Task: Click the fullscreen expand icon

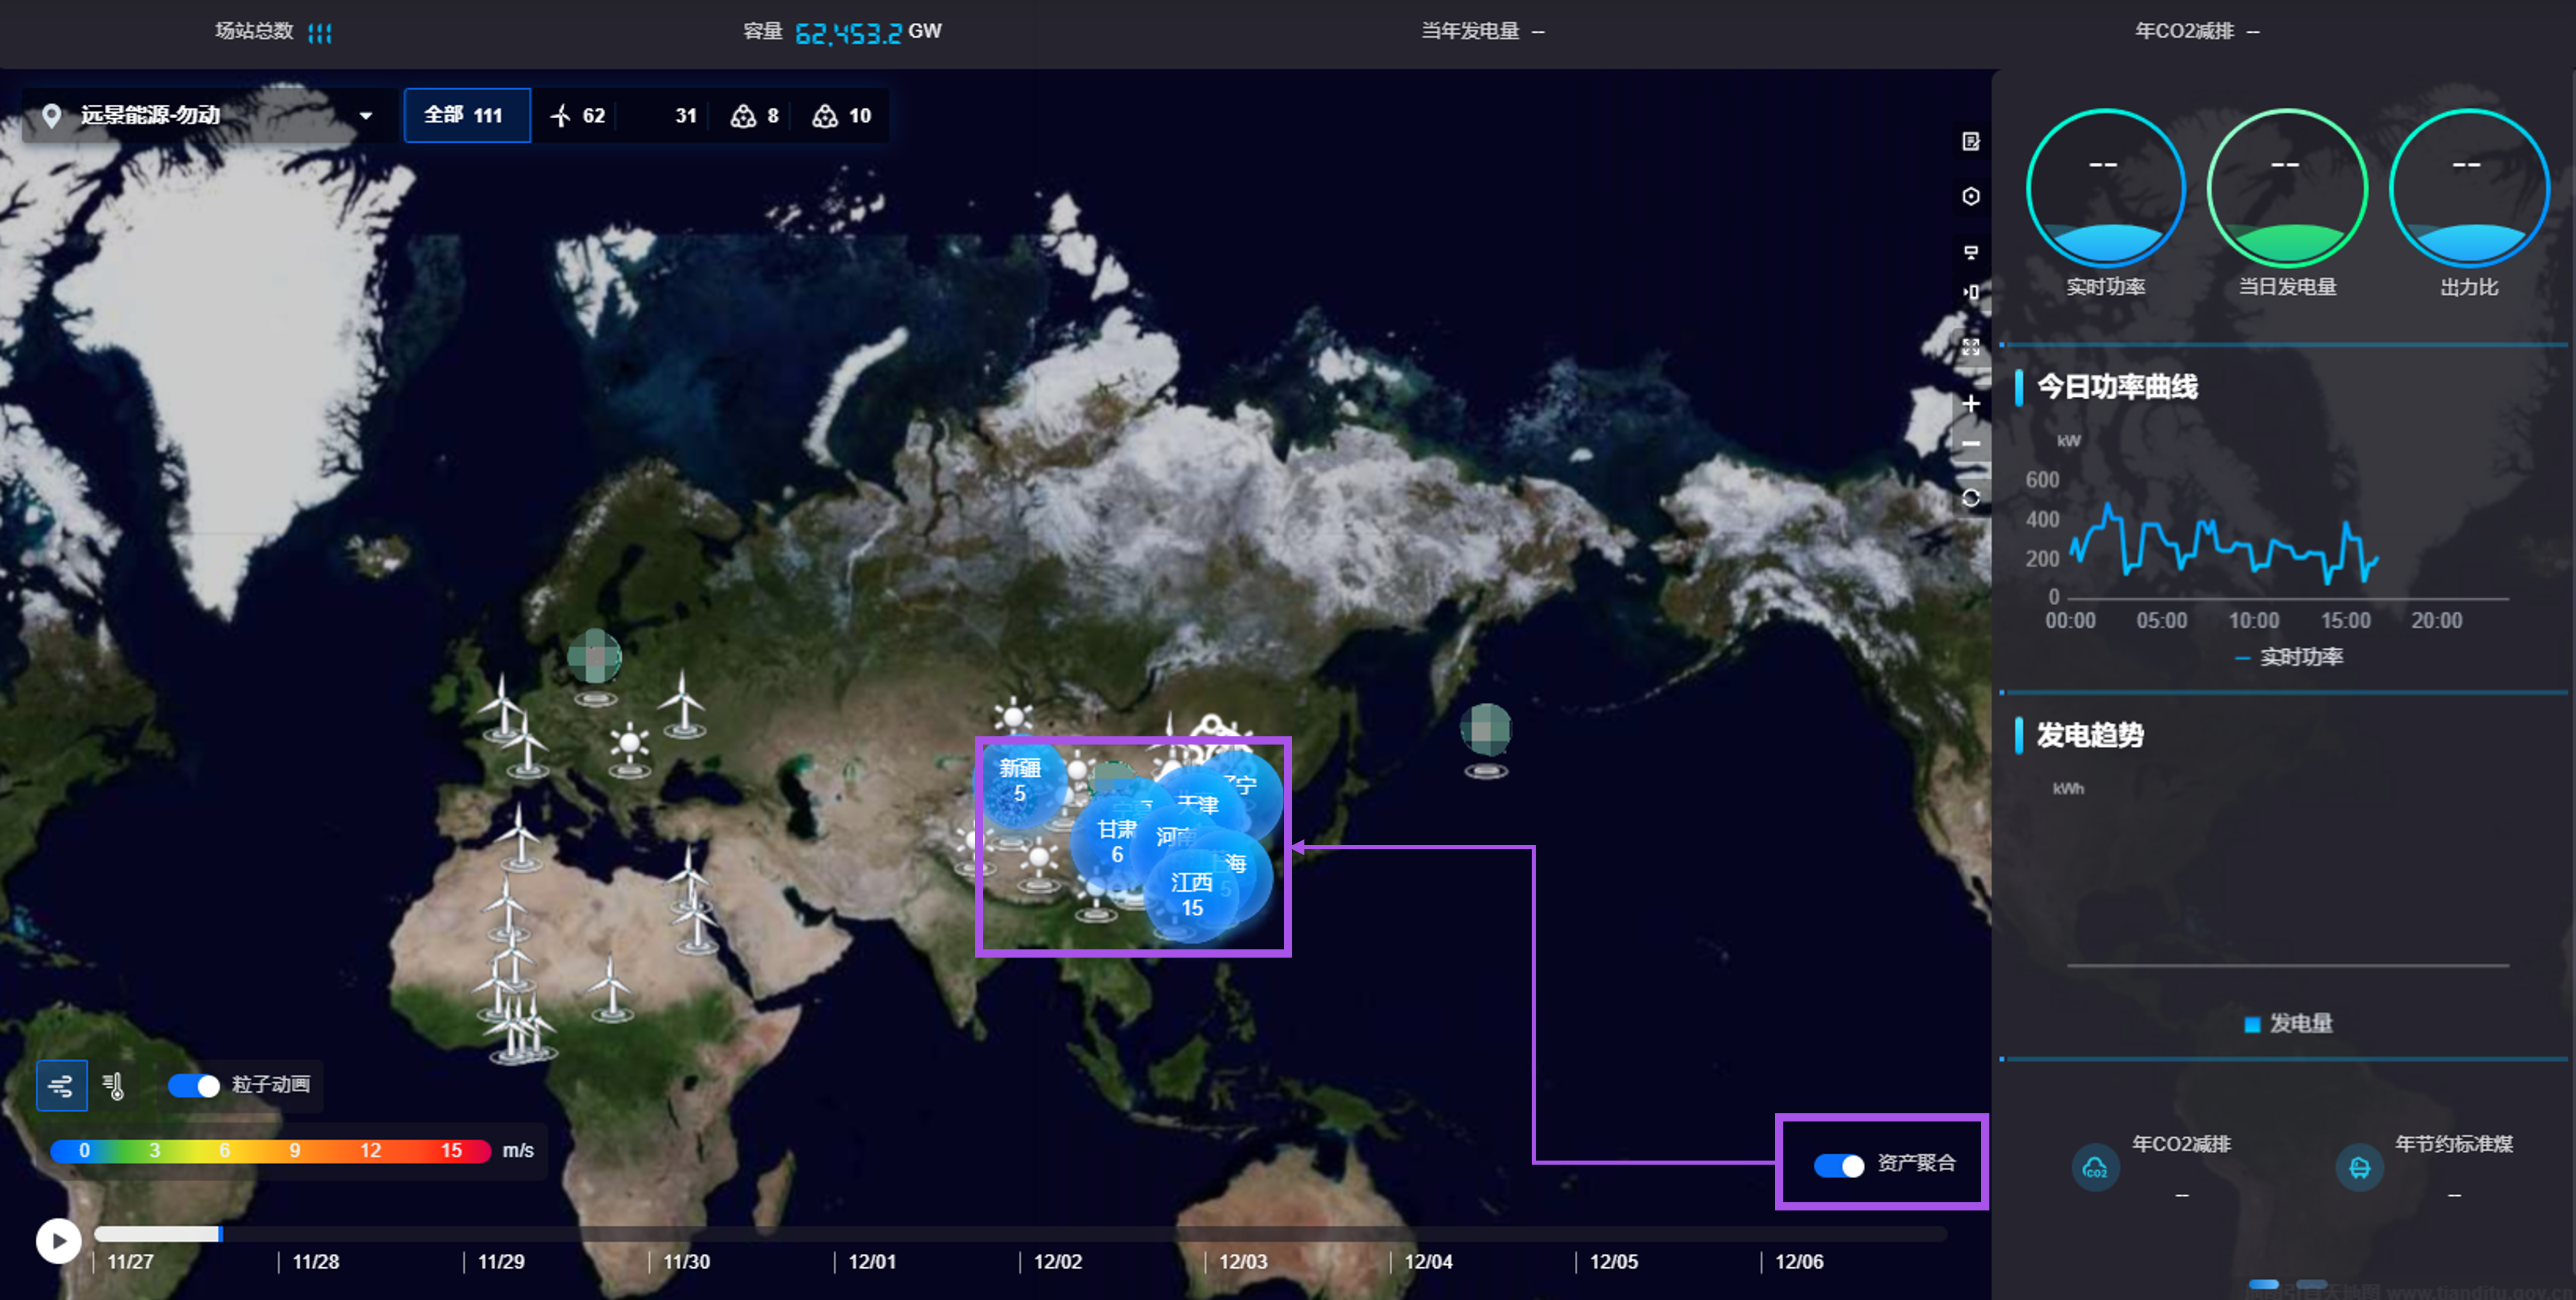Action: coord(1970,347)
